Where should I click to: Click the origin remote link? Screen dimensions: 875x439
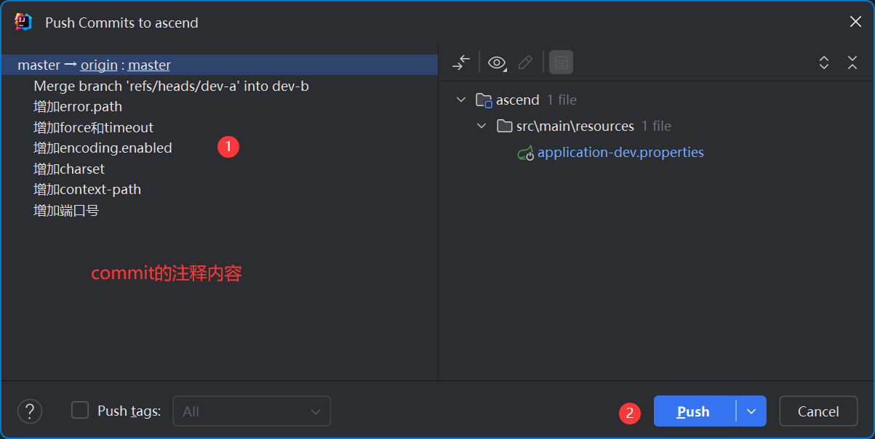tap(99, 65)
